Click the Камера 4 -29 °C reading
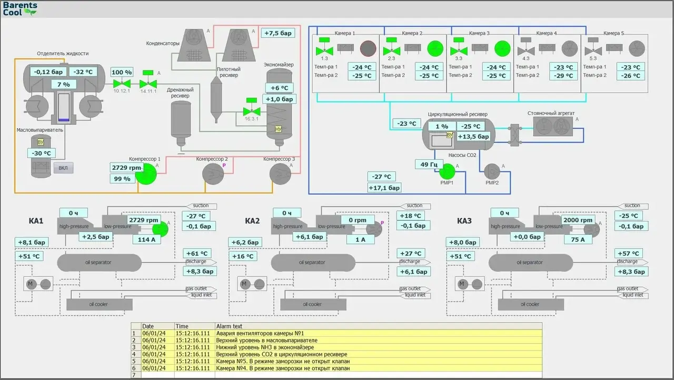This screenshot has width=674, height=380. [x=564, y=76]
